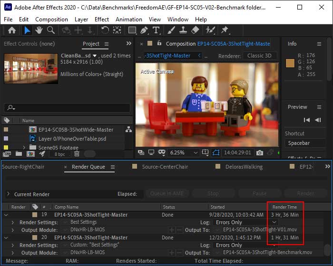
Task: Select the Hand tool
Action: point(39,30)
